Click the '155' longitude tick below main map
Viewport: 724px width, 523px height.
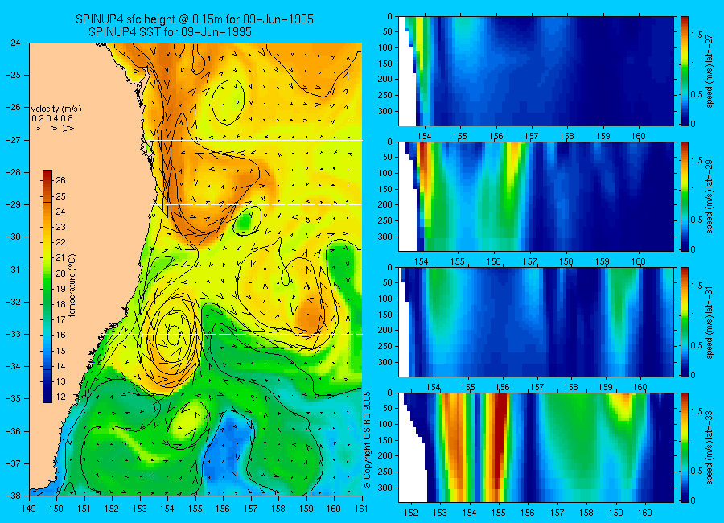(x=195, y=509)
